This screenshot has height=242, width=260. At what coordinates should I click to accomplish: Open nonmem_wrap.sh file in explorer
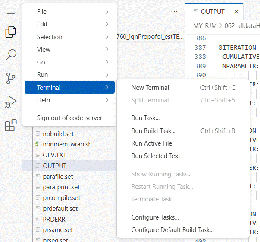pos(67,144)
